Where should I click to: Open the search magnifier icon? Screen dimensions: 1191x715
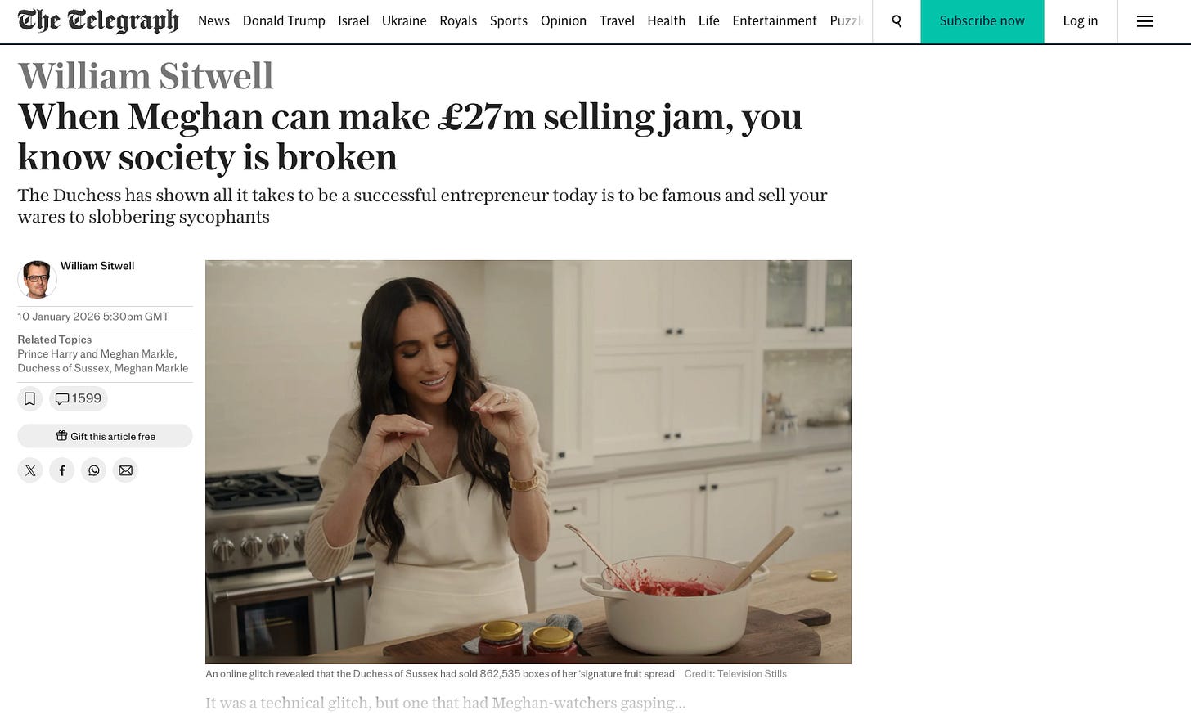point(897,21)
